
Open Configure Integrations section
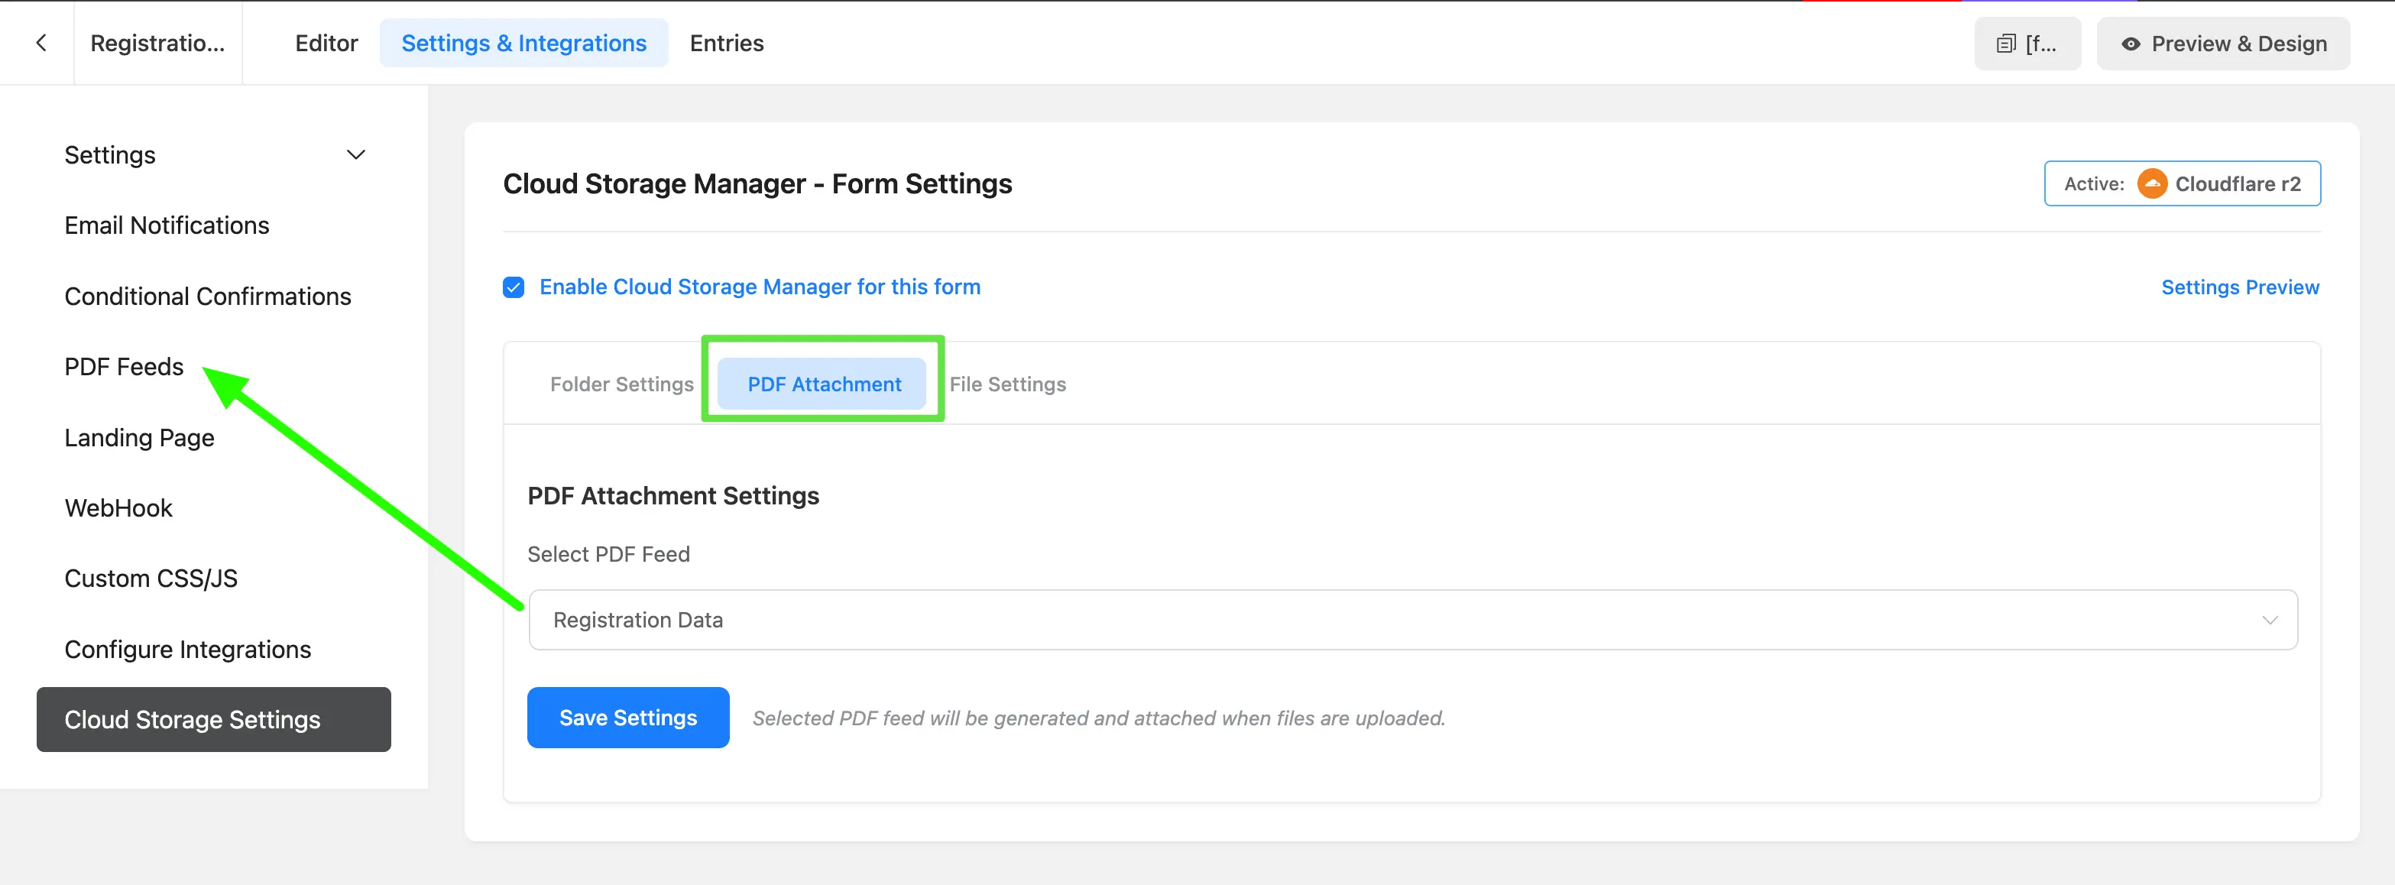click(x=187, y=649)
